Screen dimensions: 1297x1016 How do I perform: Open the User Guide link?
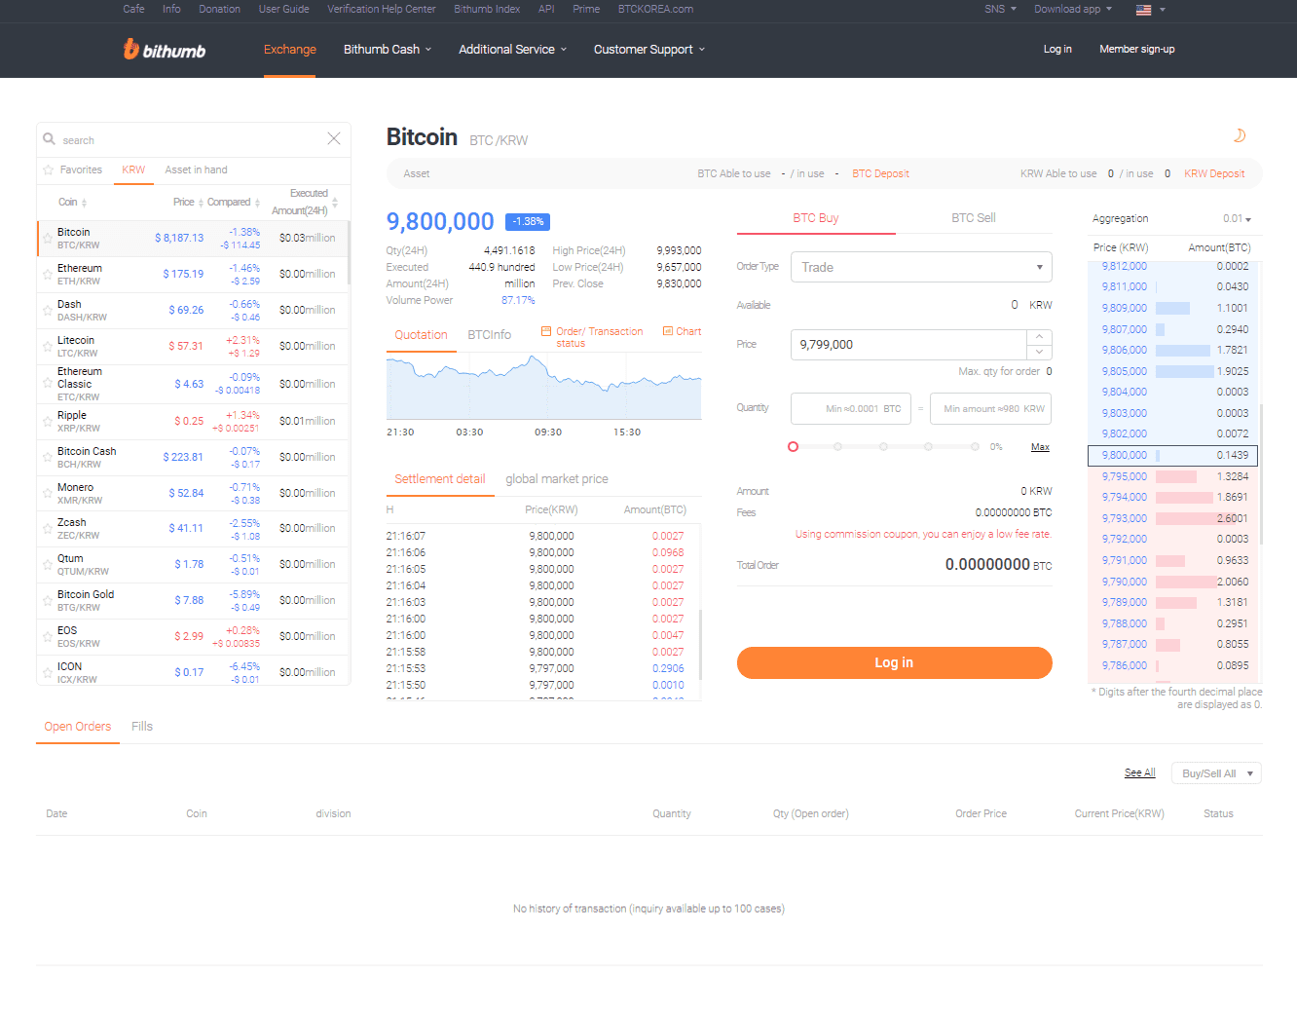pyautogui.click(x=283, y=10)
